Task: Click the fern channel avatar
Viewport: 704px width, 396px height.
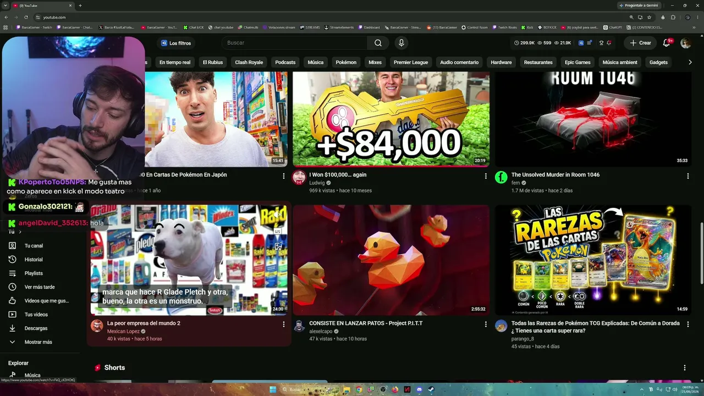Action: pyautogui.click(x=501, y=177)
